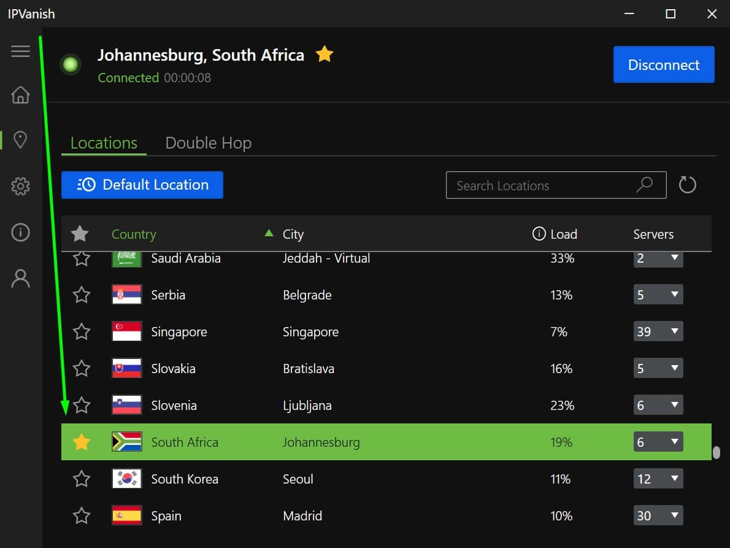730x548 pixels.
Task: Click the South Korea flag icon
Action: [x=126, y=479]
